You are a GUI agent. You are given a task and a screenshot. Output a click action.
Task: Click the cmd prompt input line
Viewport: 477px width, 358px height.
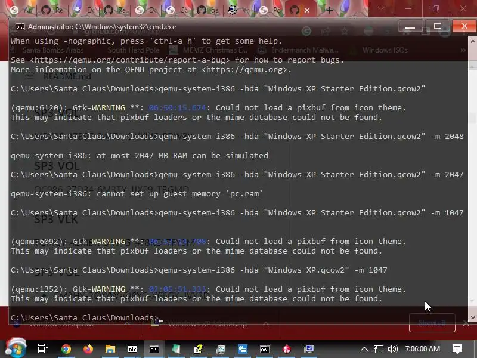(87, 317)
